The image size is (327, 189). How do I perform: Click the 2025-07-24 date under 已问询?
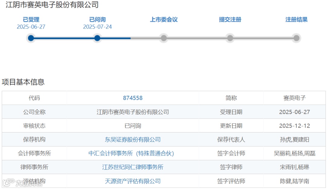click(x=97, y=27)
